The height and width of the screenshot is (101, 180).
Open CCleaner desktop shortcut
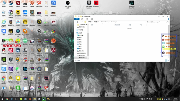tap(25, 60)
